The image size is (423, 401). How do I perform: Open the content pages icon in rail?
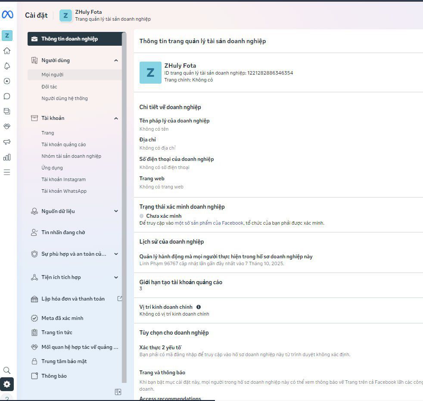tap(7, 111)
